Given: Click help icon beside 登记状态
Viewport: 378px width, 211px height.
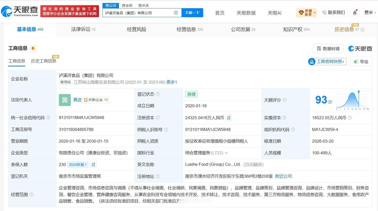Looking at the screenshot, I should 158,94.
